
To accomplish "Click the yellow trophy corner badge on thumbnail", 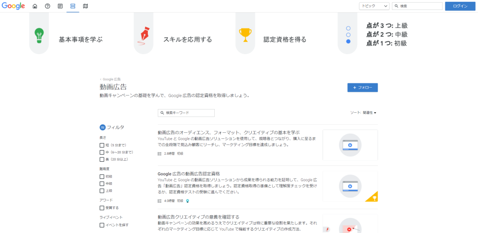I will (373, 198).
